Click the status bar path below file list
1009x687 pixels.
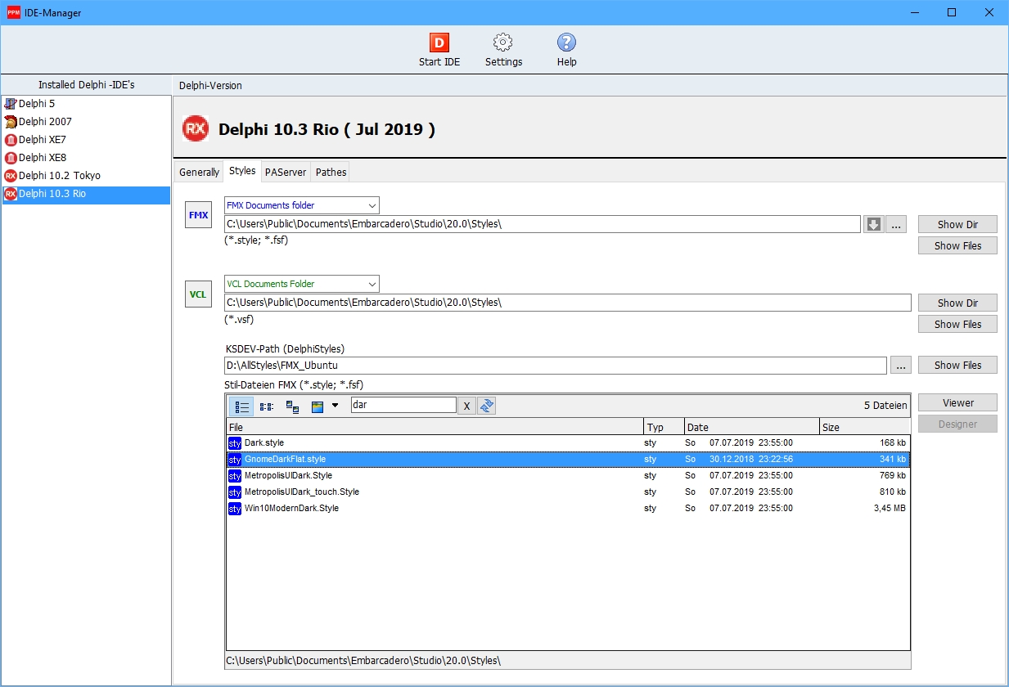point(568,660)
